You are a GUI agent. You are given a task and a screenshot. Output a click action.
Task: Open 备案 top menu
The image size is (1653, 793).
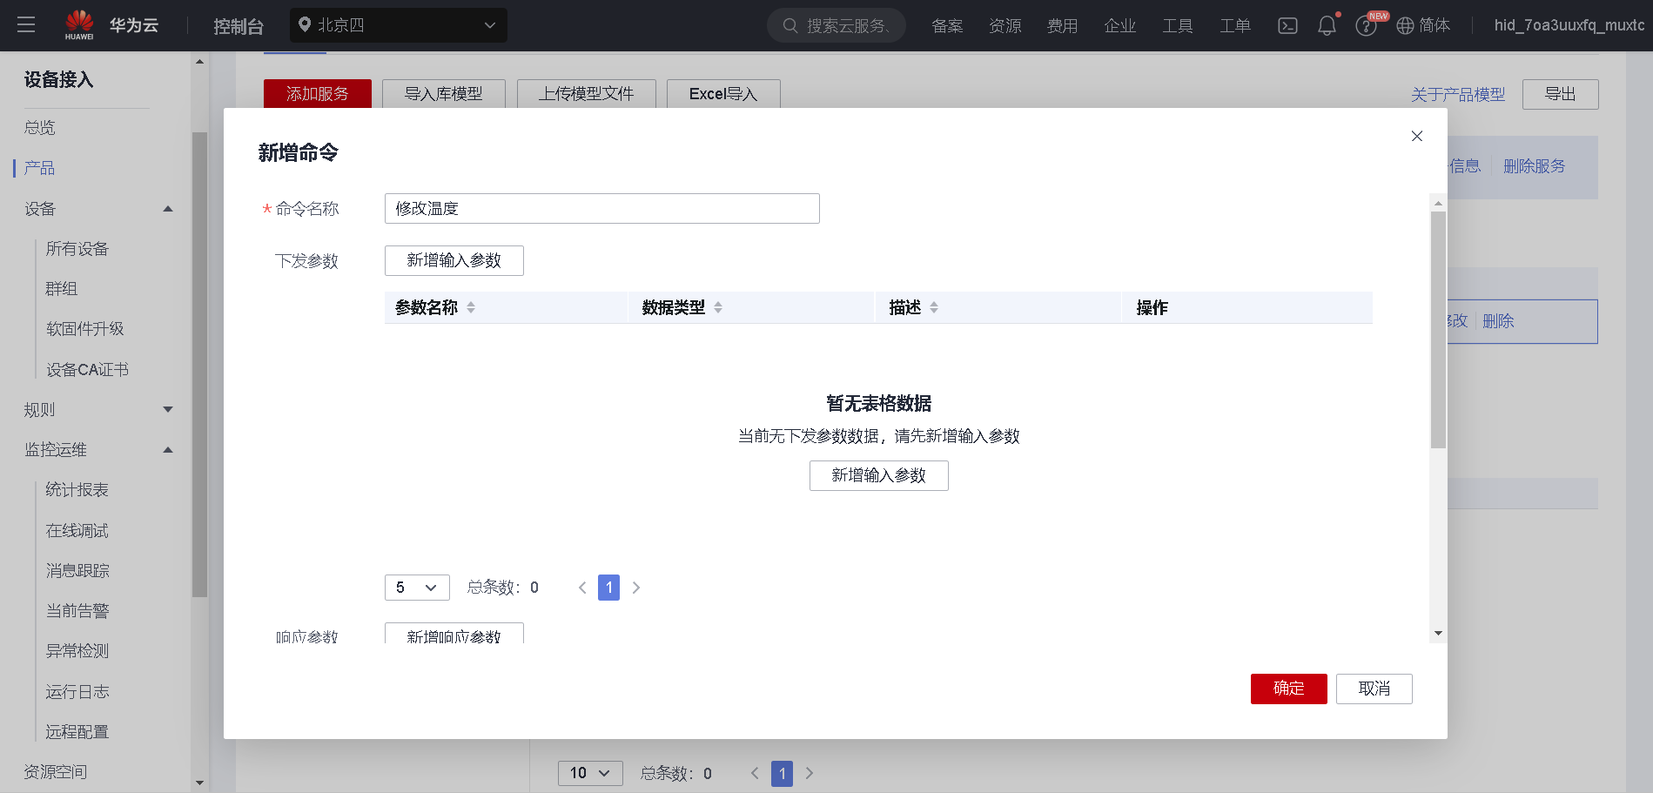click(947, 26)
